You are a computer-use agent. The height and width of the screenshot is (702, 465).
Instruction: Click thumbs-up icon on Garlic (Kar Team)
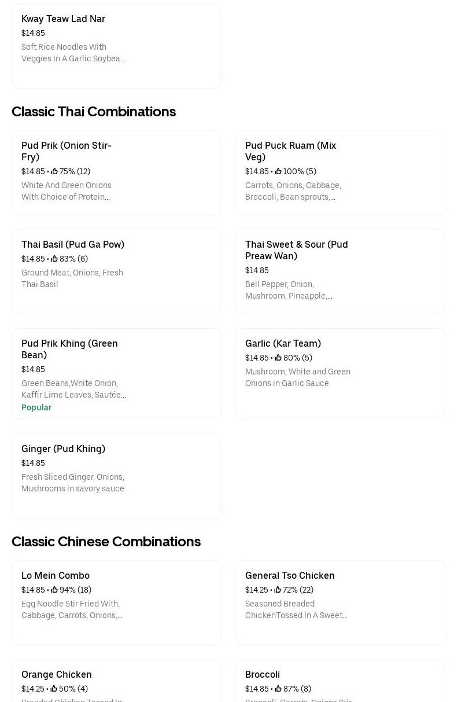[x=278, y=358]
